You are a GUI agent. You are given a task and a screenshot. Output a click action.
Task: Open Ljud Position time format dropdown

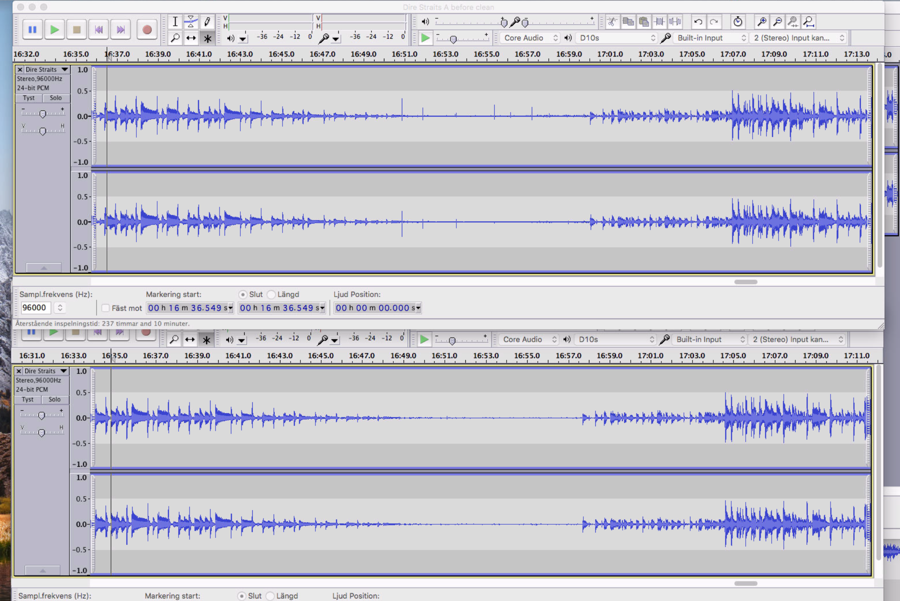coord(418,308)
